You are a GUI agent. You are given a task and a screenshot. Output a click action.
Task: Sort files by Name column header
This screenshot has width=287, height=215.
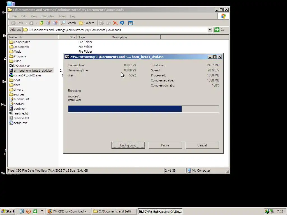click(33, 37)
